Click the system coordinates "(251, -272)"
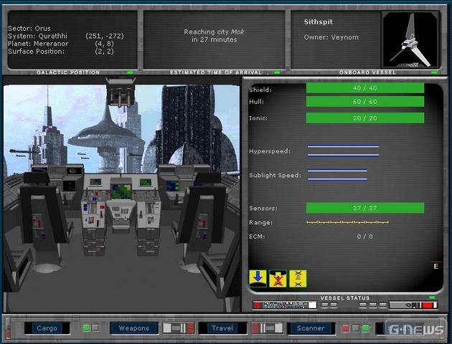The height and width of the screenshot is (344, 452). pos(105,36)
